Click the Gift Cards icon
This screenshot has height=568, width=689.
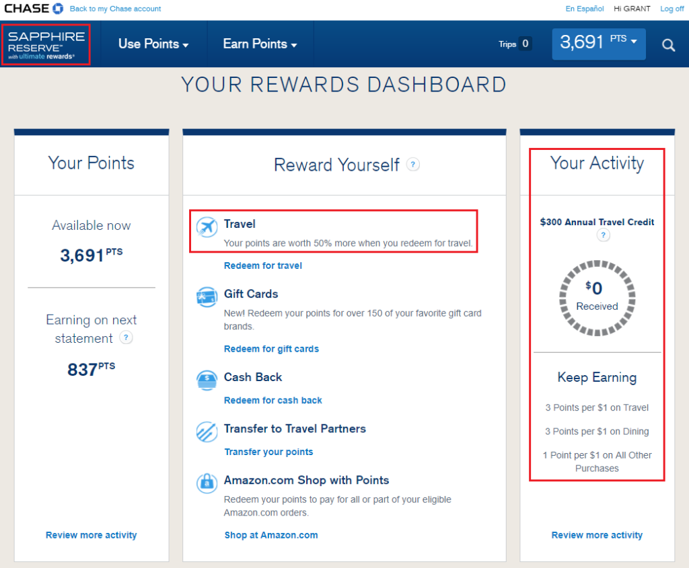207,297
